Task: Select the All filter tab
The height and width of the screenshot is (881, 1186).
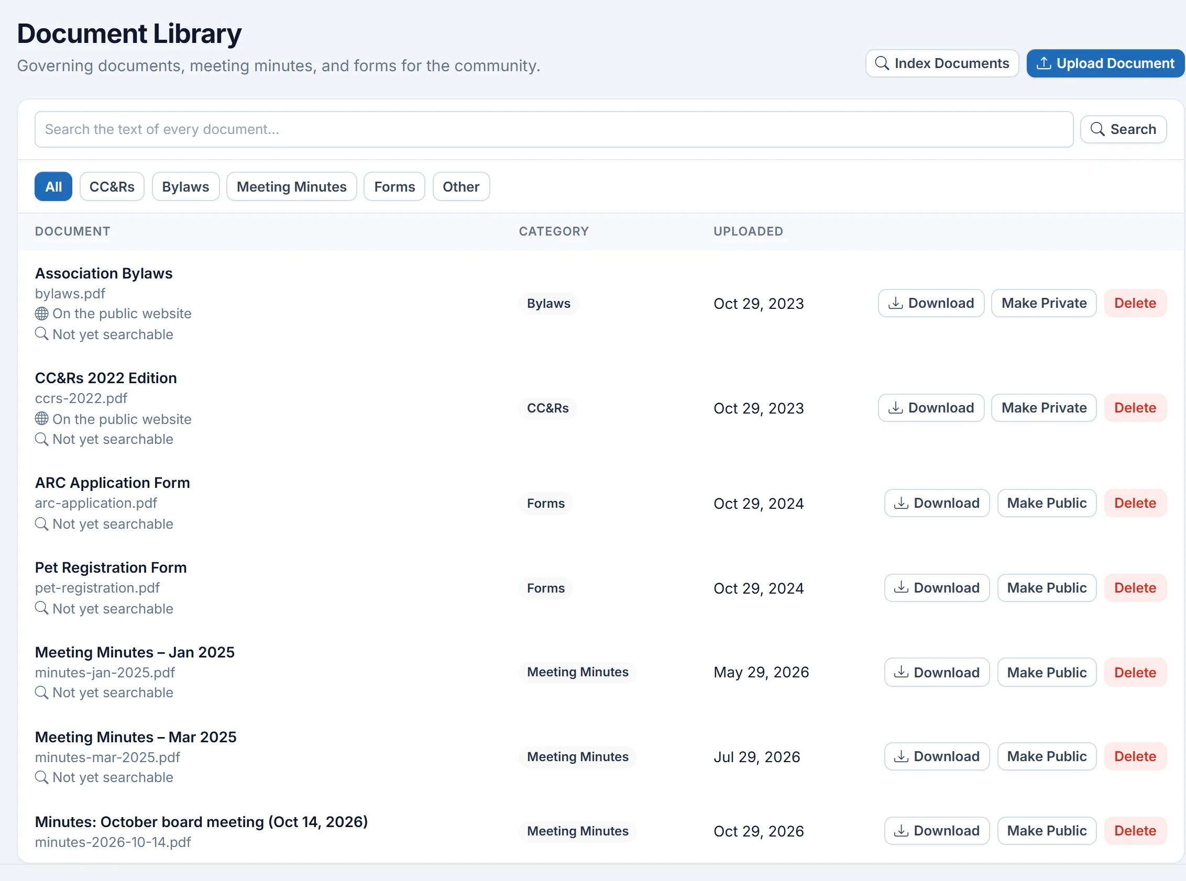Action: 53,187
